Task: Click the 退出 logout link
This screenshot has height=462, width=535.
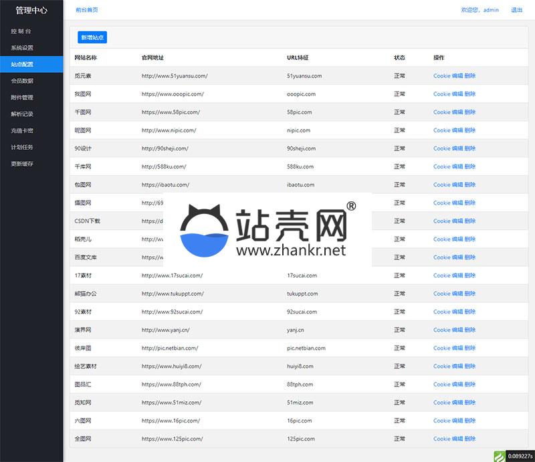Action: point(517,10)
